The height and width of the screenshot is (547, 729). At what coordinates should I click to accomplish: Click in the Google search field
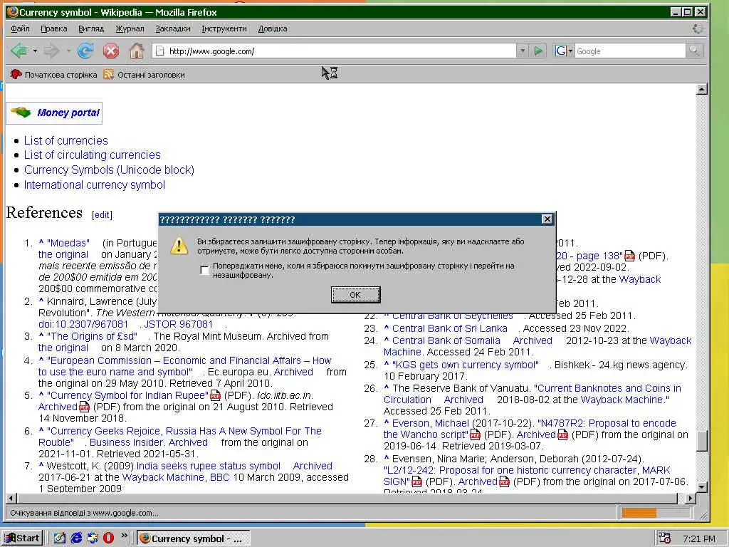(630, 51)
